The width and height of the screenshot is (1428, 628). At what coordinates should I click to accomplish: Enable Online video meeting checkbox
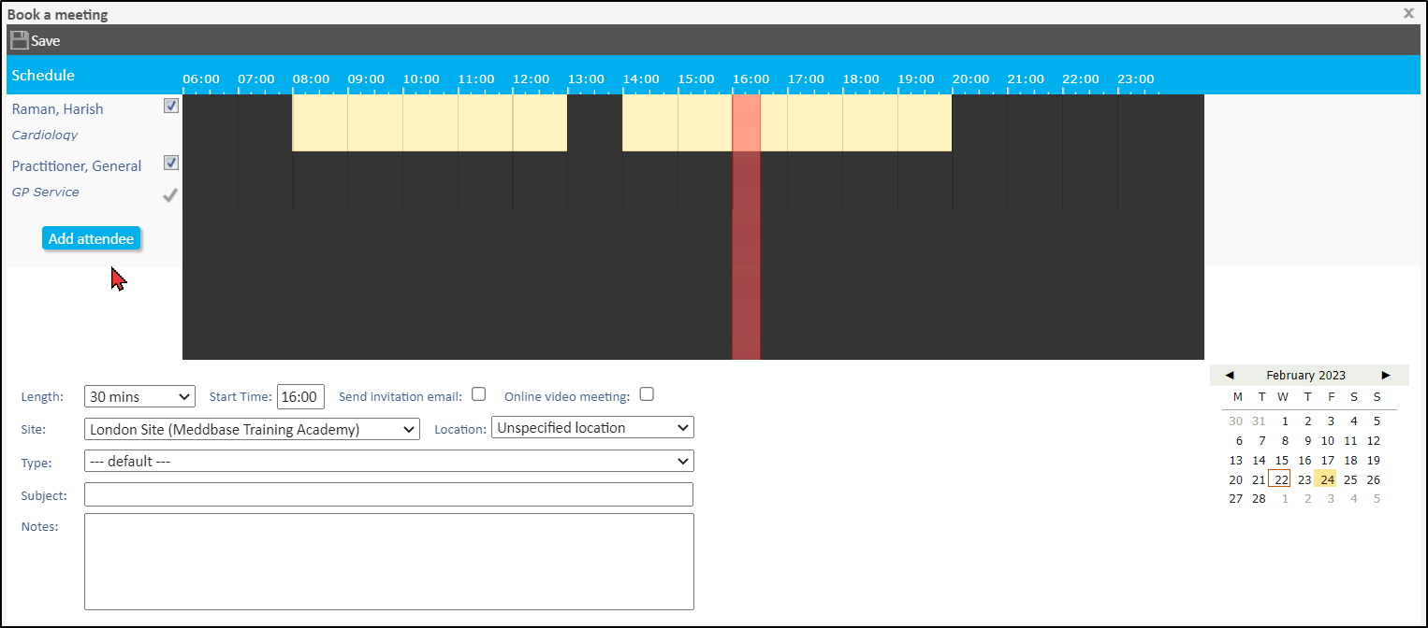[x=647, y=394]
